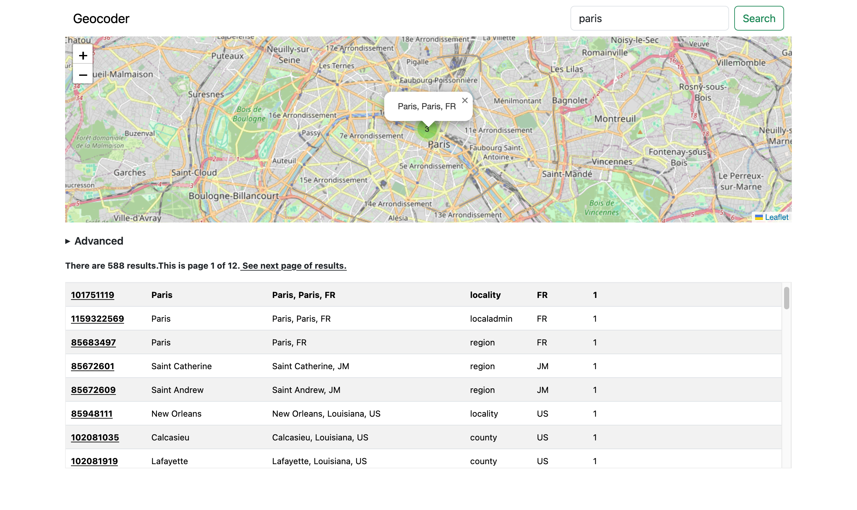Open result ID 102081035
Screen dimensions: 857x510
click(95, 437)
